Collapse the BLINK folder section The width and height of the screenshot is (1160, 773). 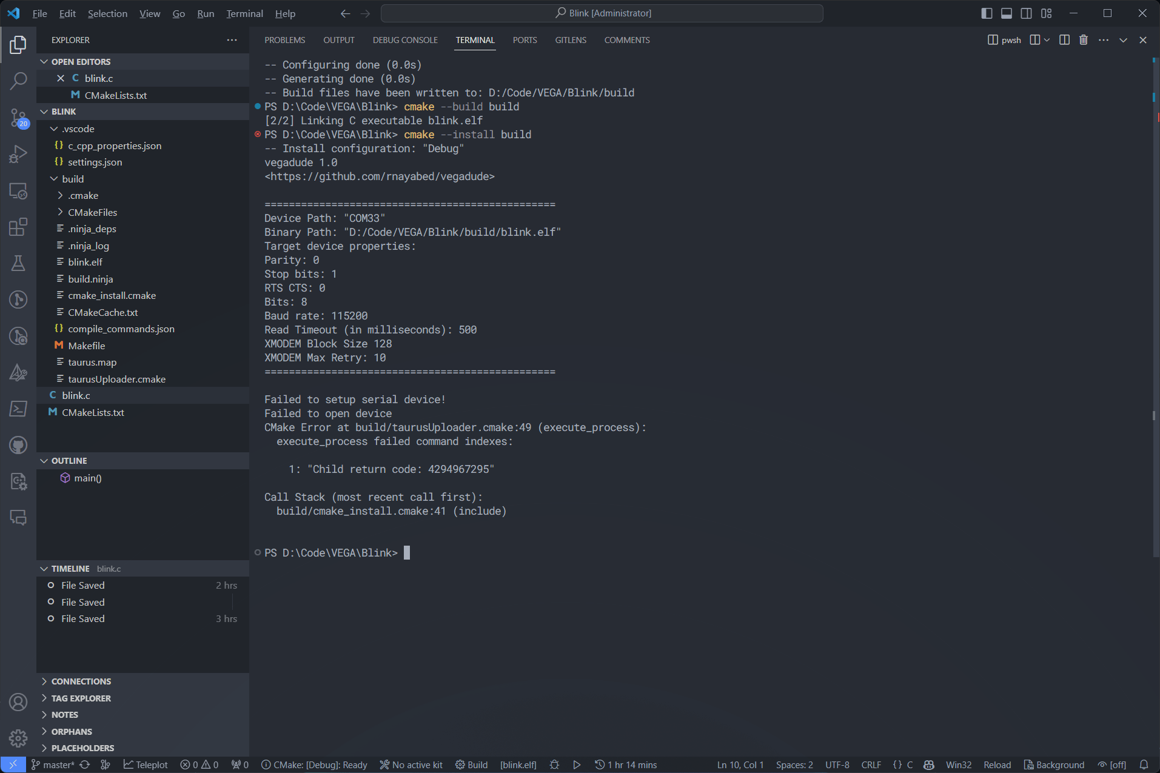[x=142, y=112]
